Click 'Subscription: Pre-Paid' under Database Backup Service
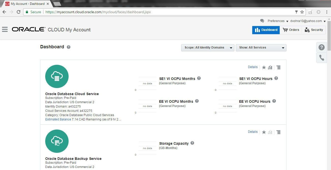Viewport: 331px width, 170px height. 61,163
